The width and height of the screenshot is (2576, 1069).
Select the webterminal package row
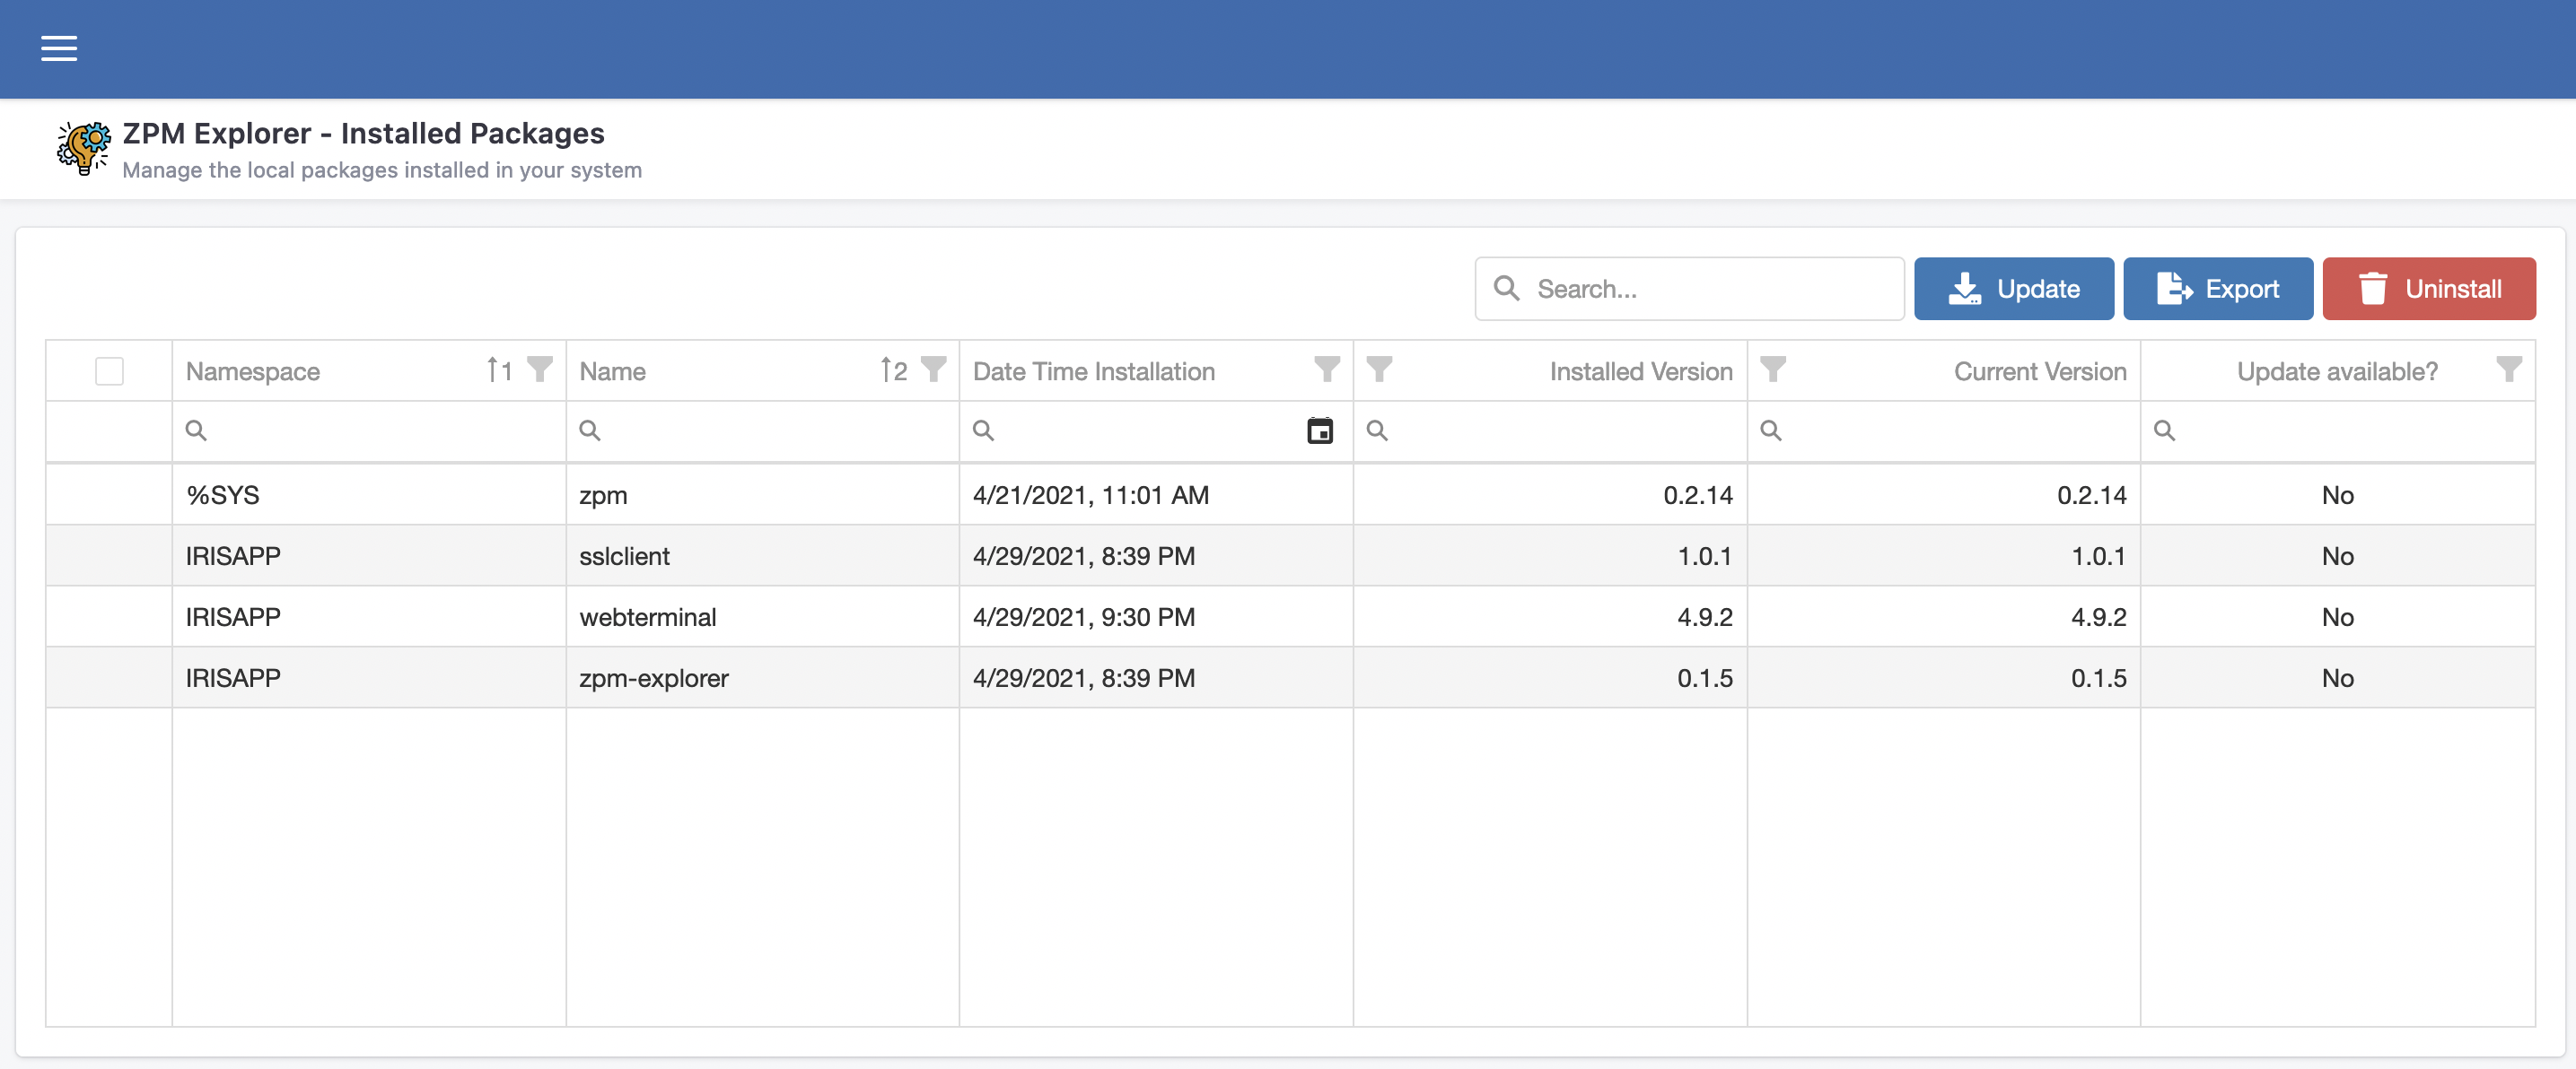coord(648,616)
